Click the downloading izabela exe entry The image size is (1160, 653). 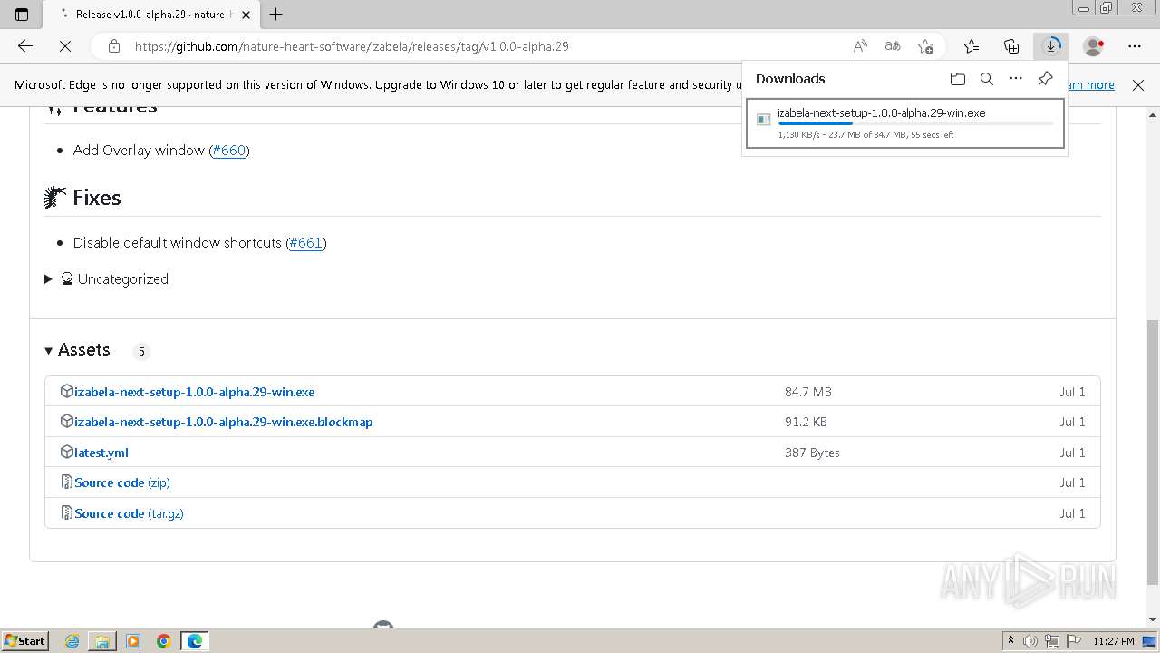pyautogui.click(x=904, y=124)
